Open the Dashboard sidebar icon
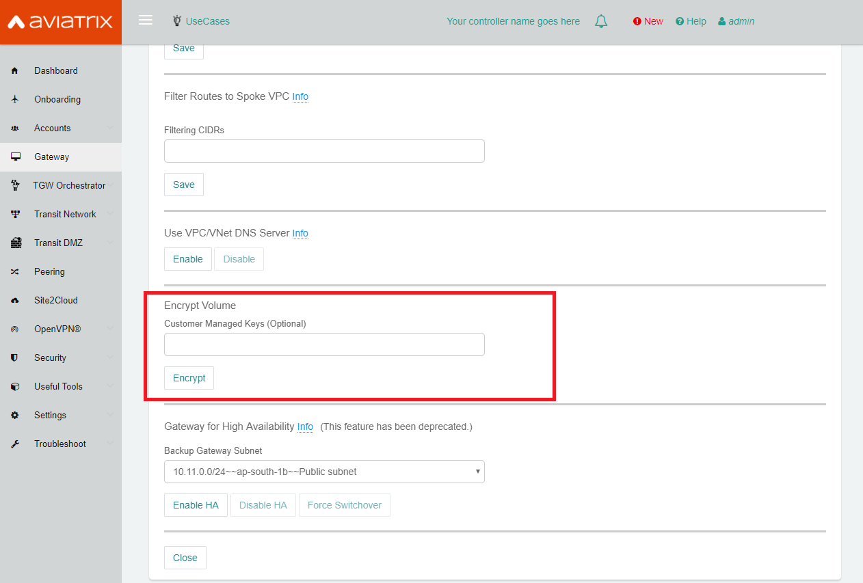 [15, 70]
